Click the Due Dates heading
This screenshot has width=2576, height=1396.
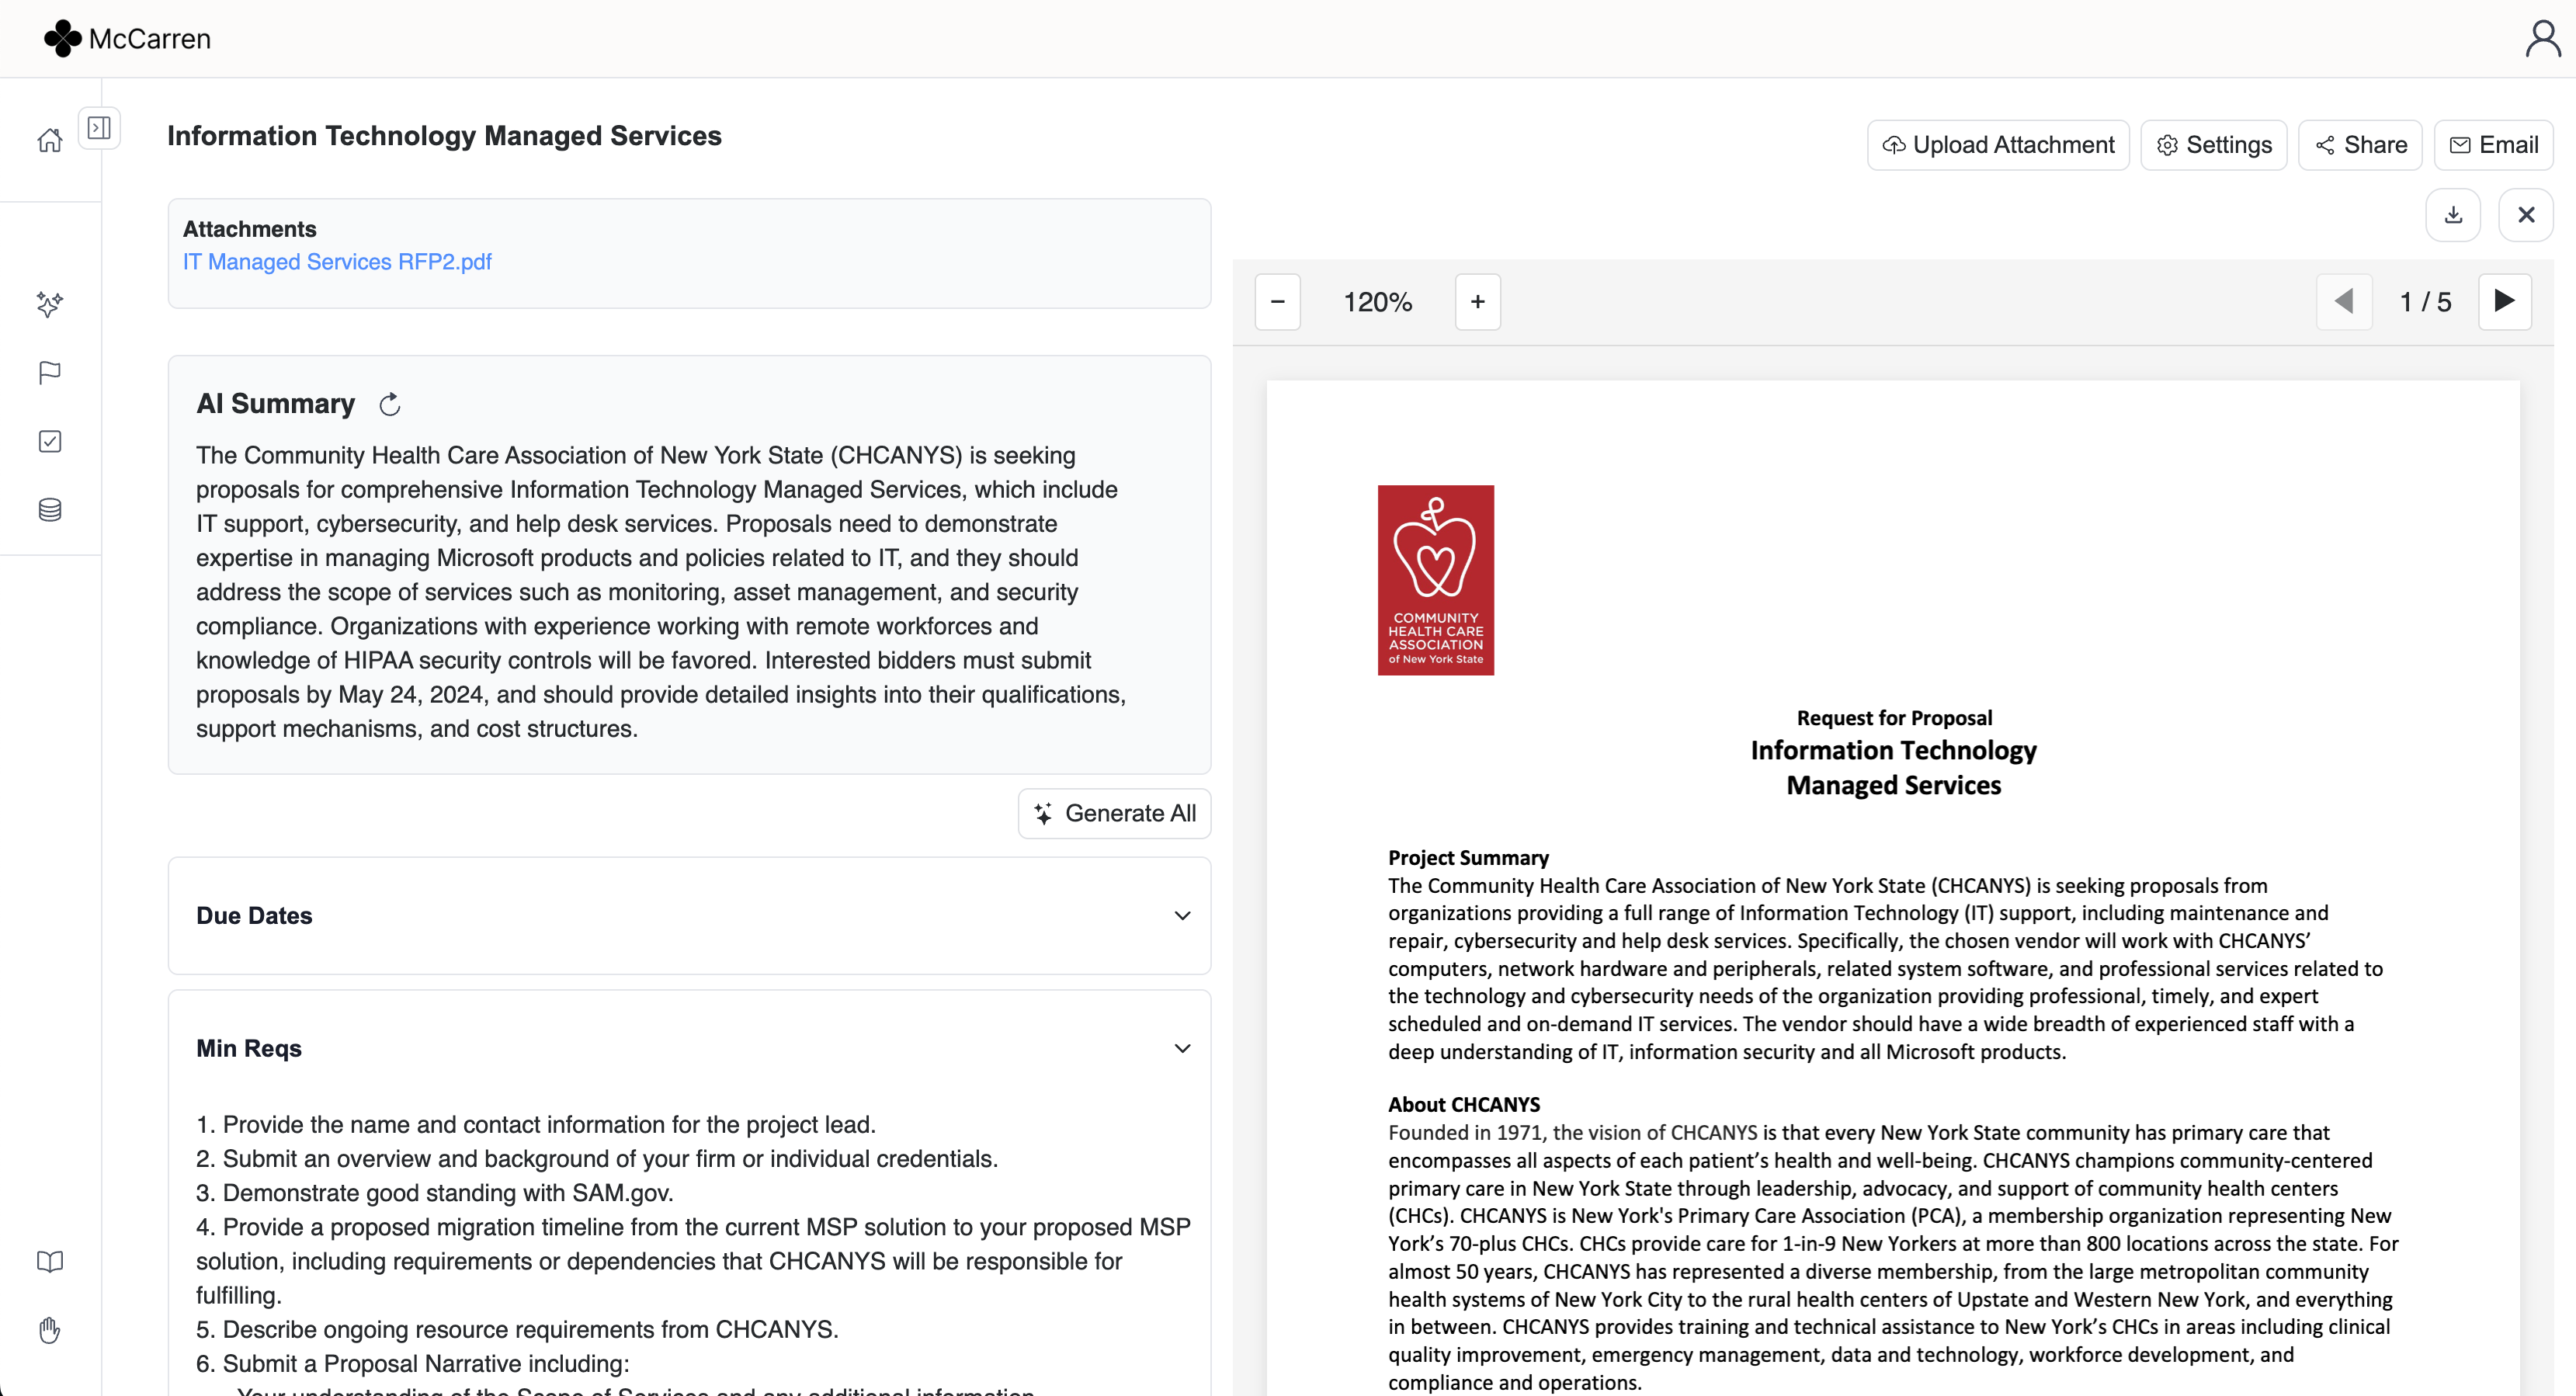[254, 916]
